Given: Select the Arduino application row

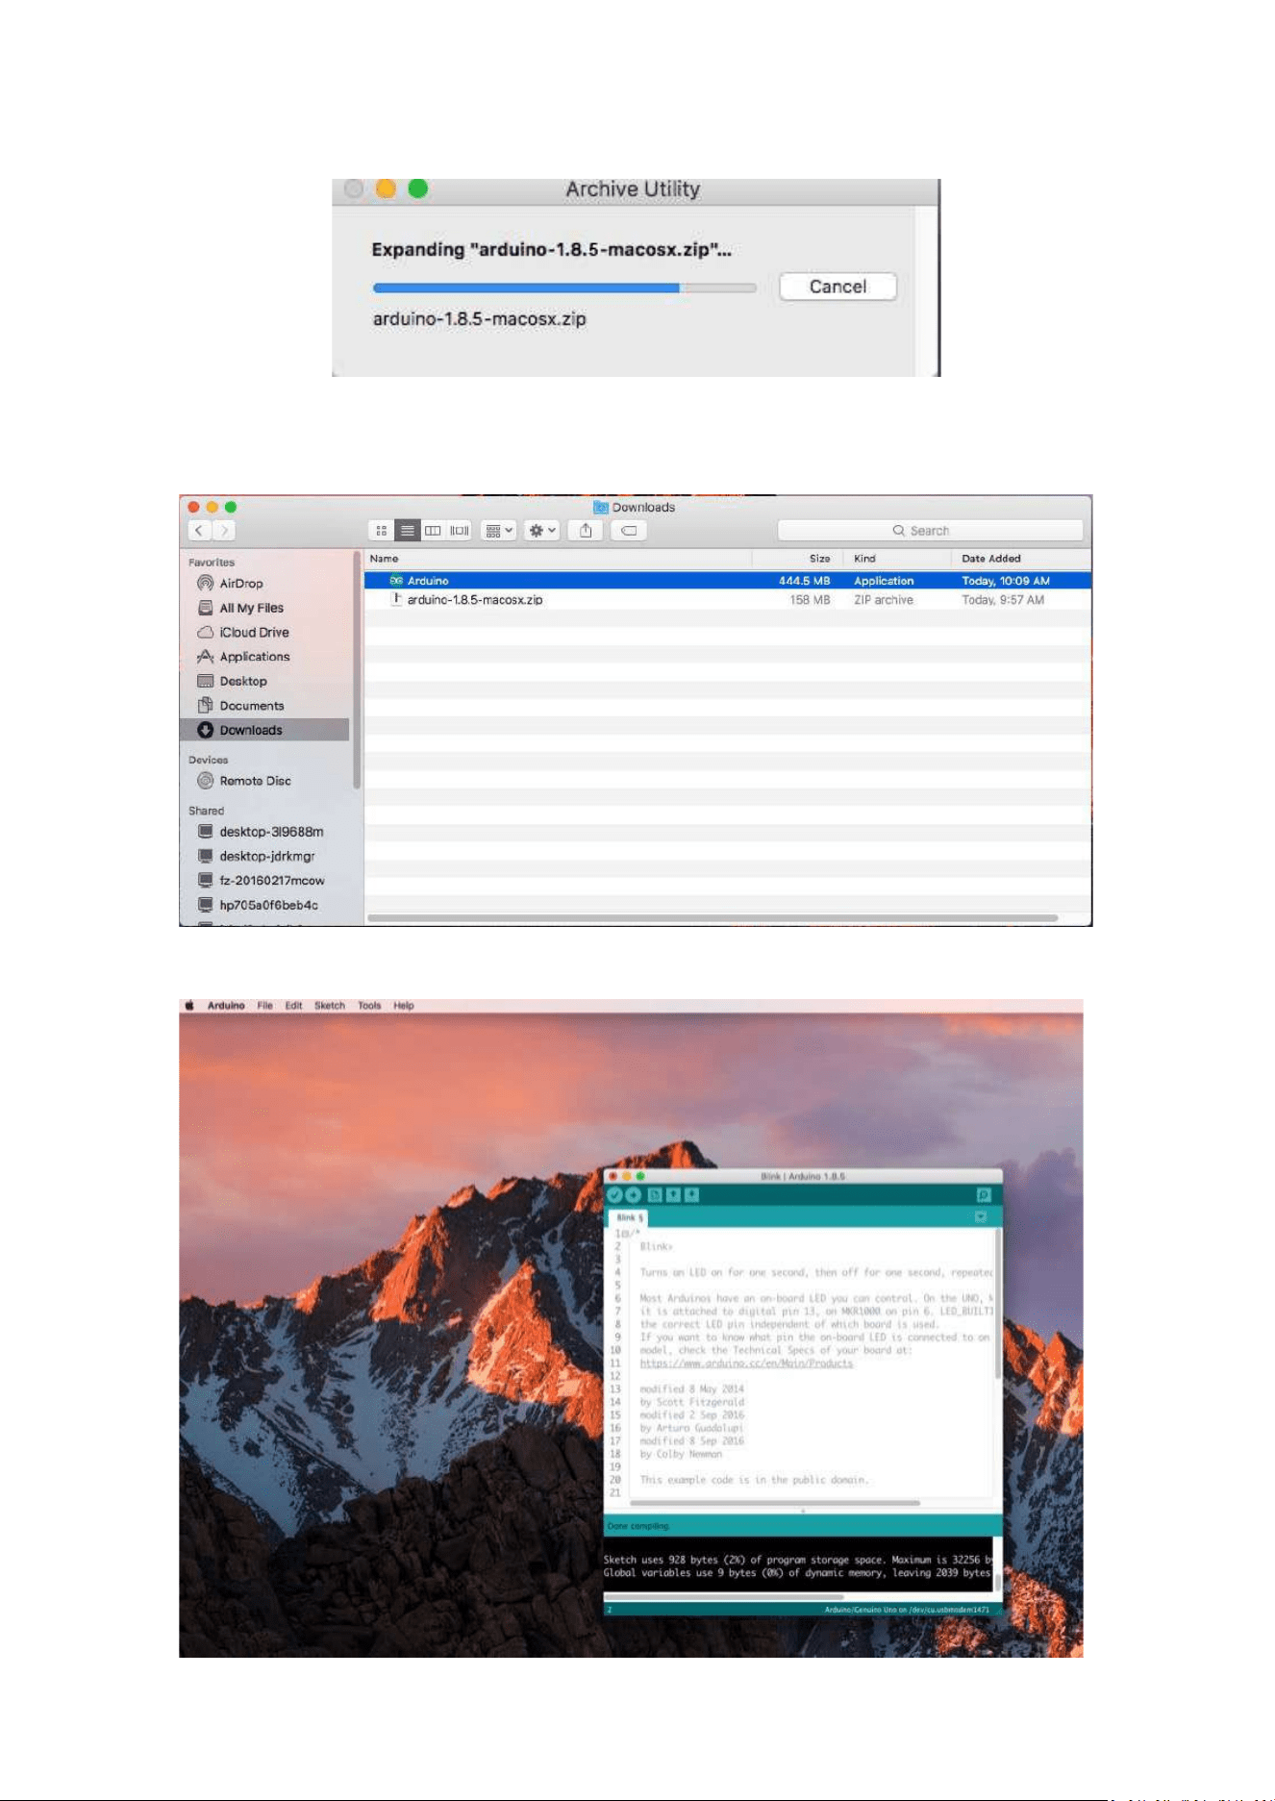Looking at the screenshot, I should pos(727,581).
